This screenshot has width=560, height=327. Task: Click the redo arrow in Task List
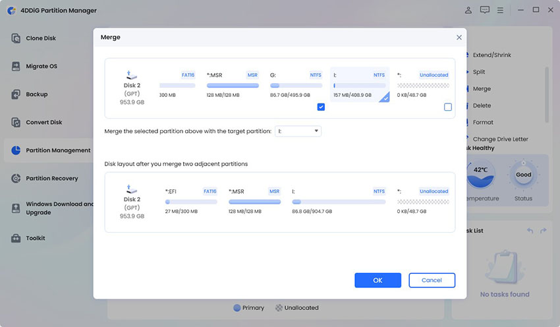[x=544, y=231]
